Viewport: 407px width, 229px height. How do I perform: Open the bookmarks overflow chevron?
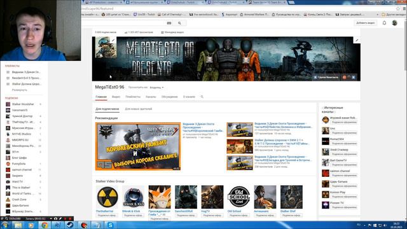pos(377,15)
